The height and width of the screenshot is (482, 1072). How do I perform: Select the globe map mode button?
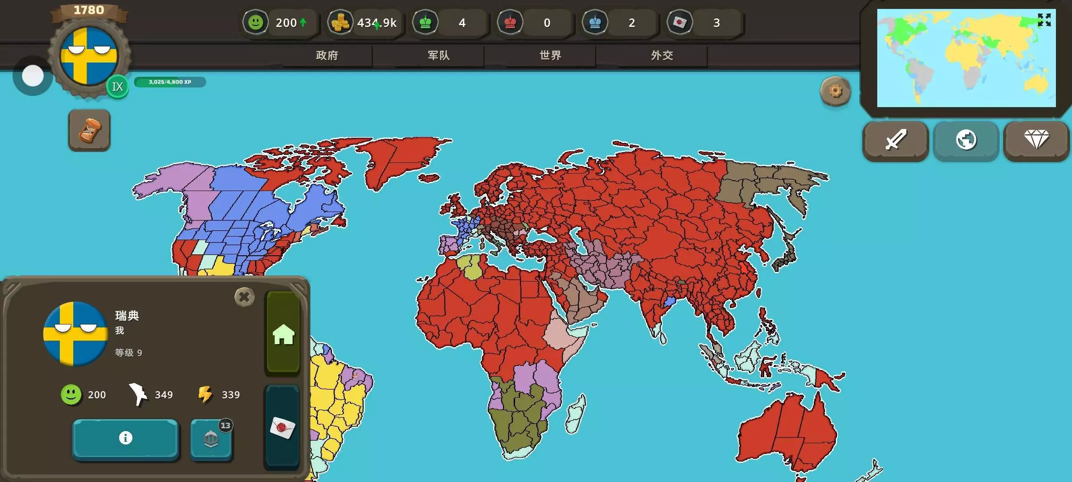[x=966, y=140]
